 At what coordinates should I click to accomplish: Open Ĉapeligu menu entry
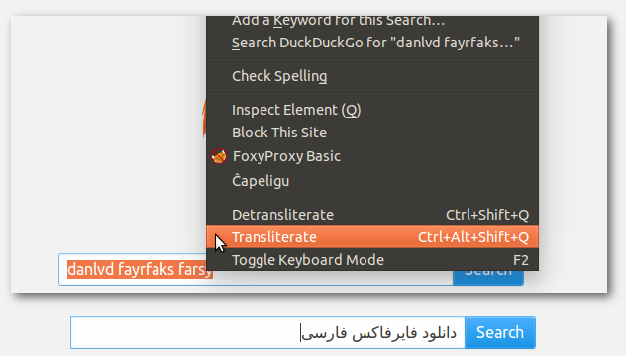coord(372,181)
